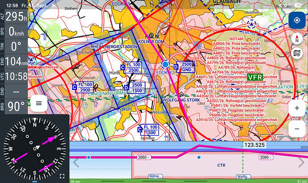Reset map orientation with north compass button
308x183 pixels.
tap(297, 38)
